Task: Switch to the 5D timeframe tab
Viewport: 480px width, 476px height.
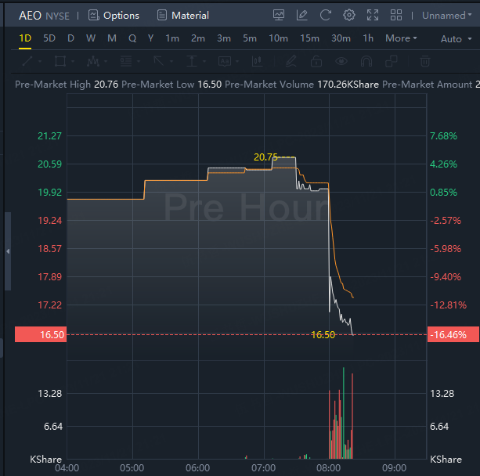Action: (49, 38)
